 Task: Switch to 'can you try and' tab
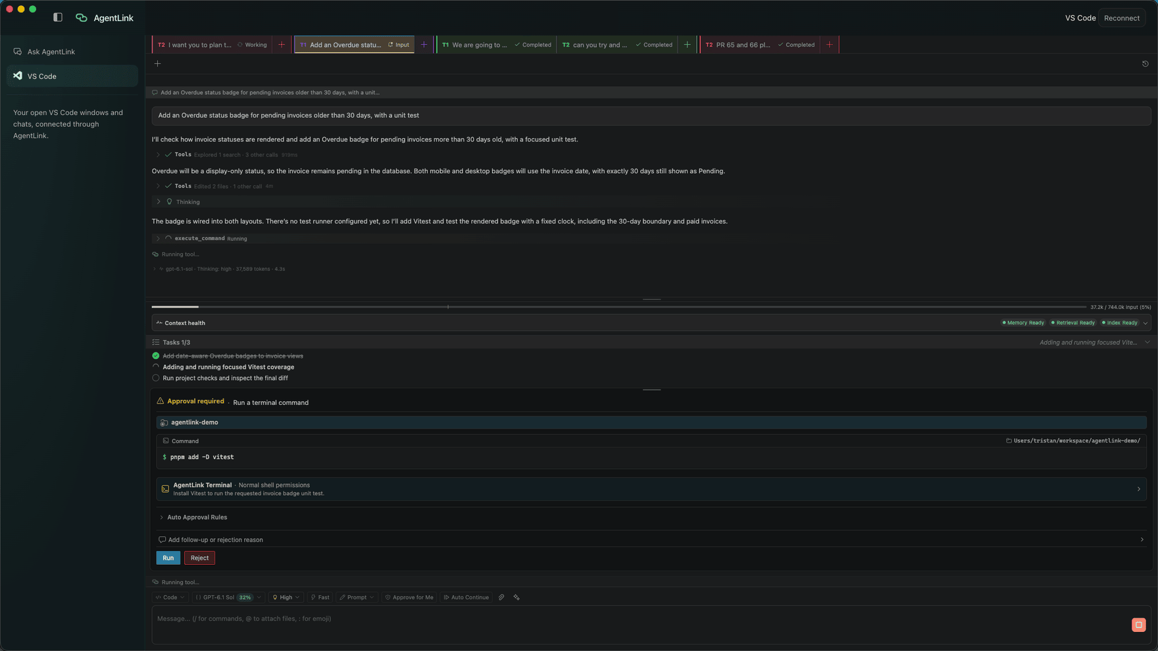pyautogui.click(x=617, y=45)
